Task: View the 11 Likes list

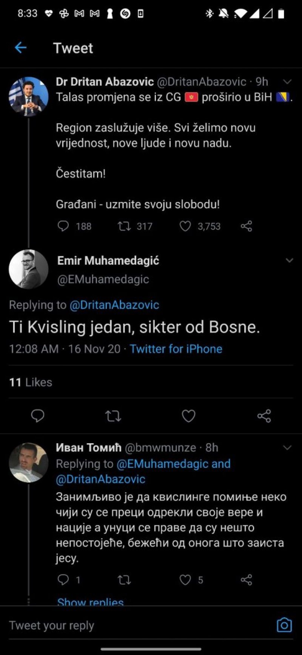Action: click(x=31, y=382)
